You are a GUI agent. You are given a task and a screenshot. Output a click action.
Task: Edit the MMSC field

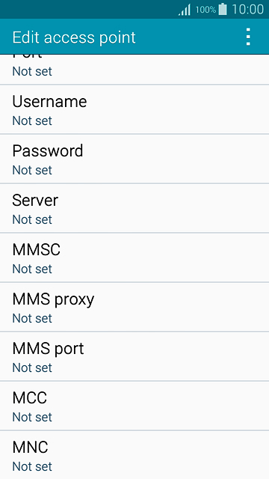tap(134, 257)
